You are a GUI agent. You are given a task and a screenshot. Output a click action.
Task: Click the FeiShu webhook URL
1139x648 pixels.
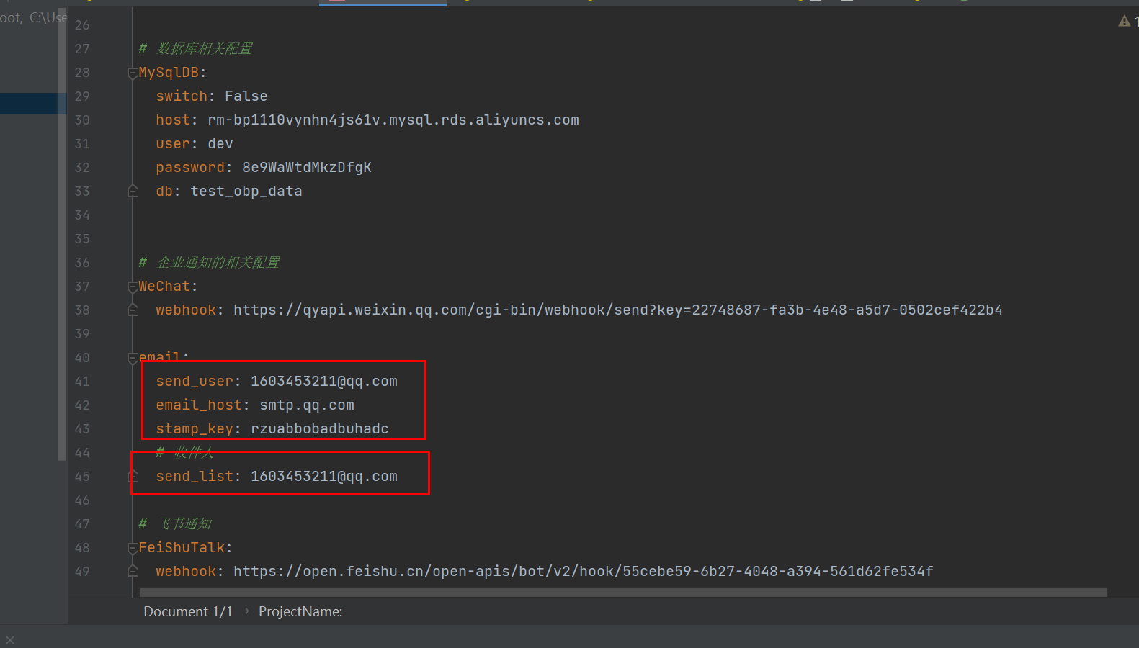click(x=583, y=572)
